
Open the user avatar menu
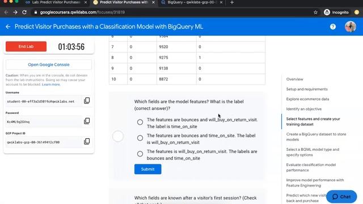tap(351, 27)
